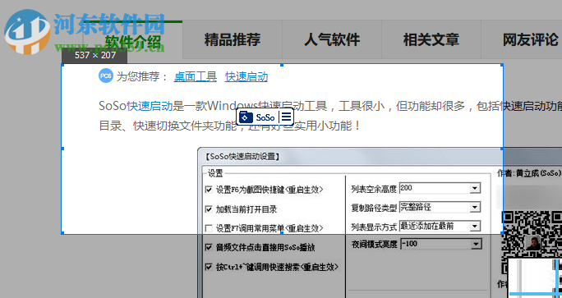Image resolution: width=562 pixels, height=298 pixels.
Task: Click the 【SoSo快速启动设置】 window title
Action: click(242, 157)
